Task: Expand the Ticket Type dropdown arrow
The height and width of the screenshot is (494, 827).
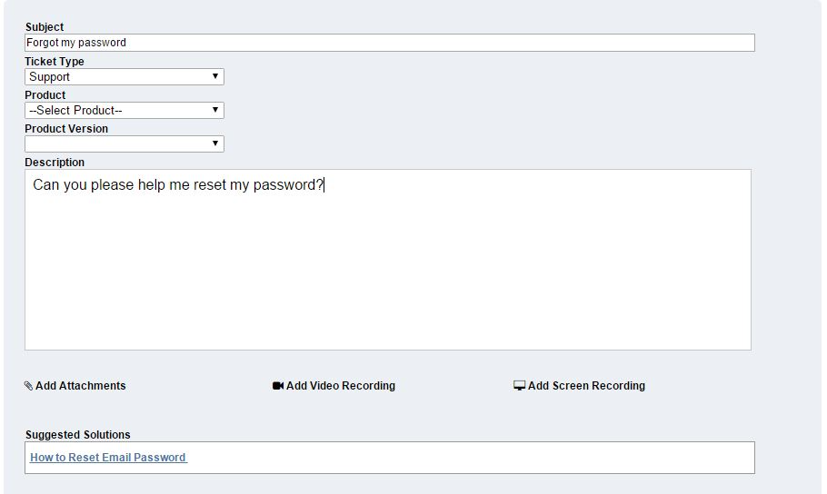Action: [215, 77]
